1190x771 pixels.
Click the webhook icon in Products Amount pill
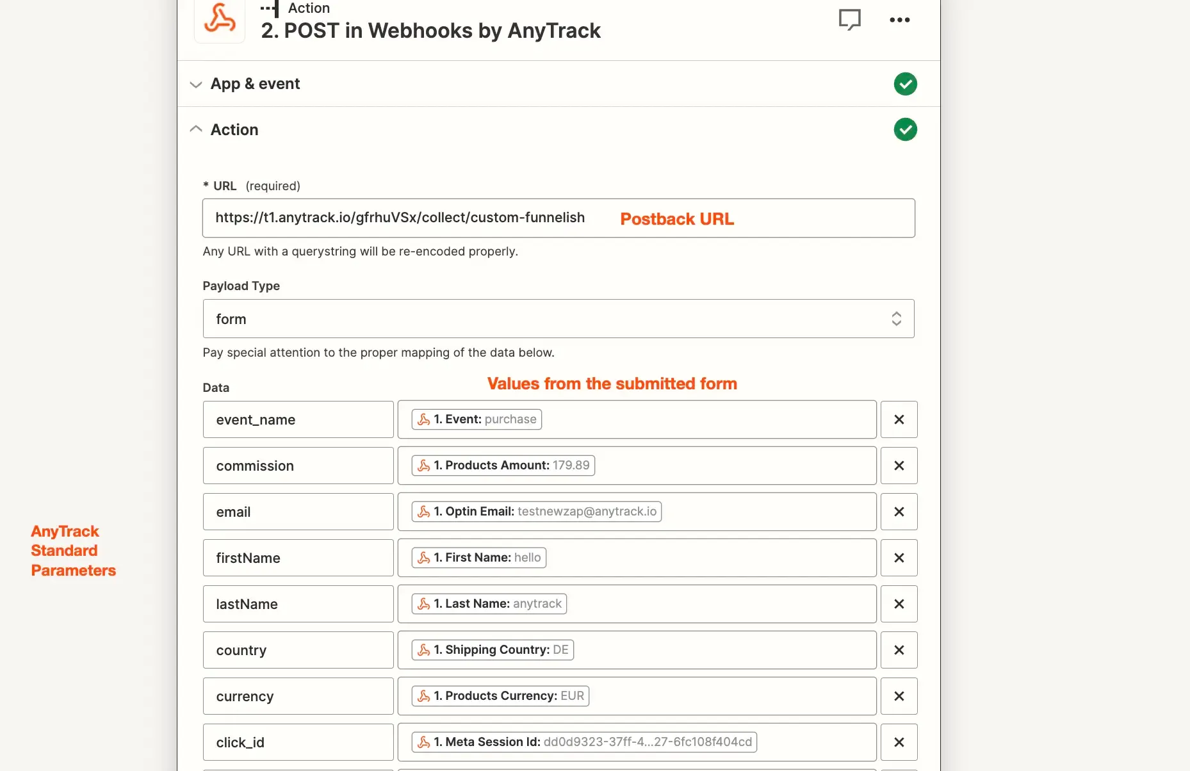[423, 466]
